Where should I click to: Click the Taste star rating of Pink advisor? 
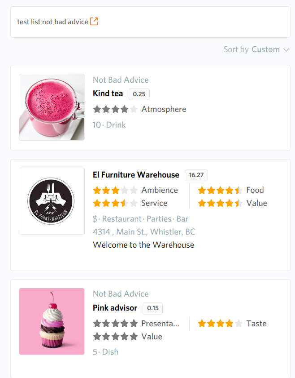[220, 324]
